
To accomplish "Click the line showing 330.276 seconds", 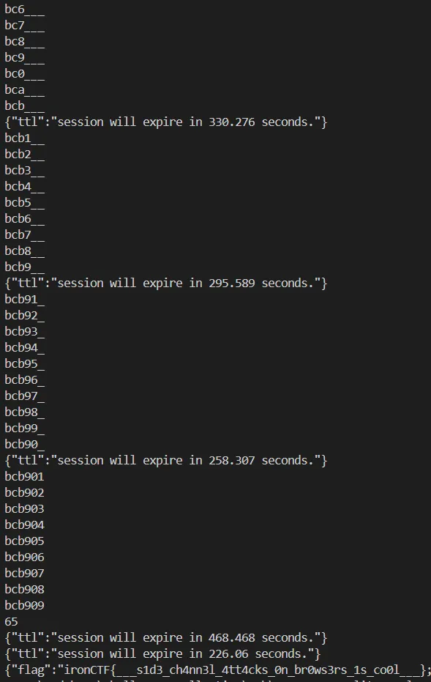I will [x=166, y=122].
